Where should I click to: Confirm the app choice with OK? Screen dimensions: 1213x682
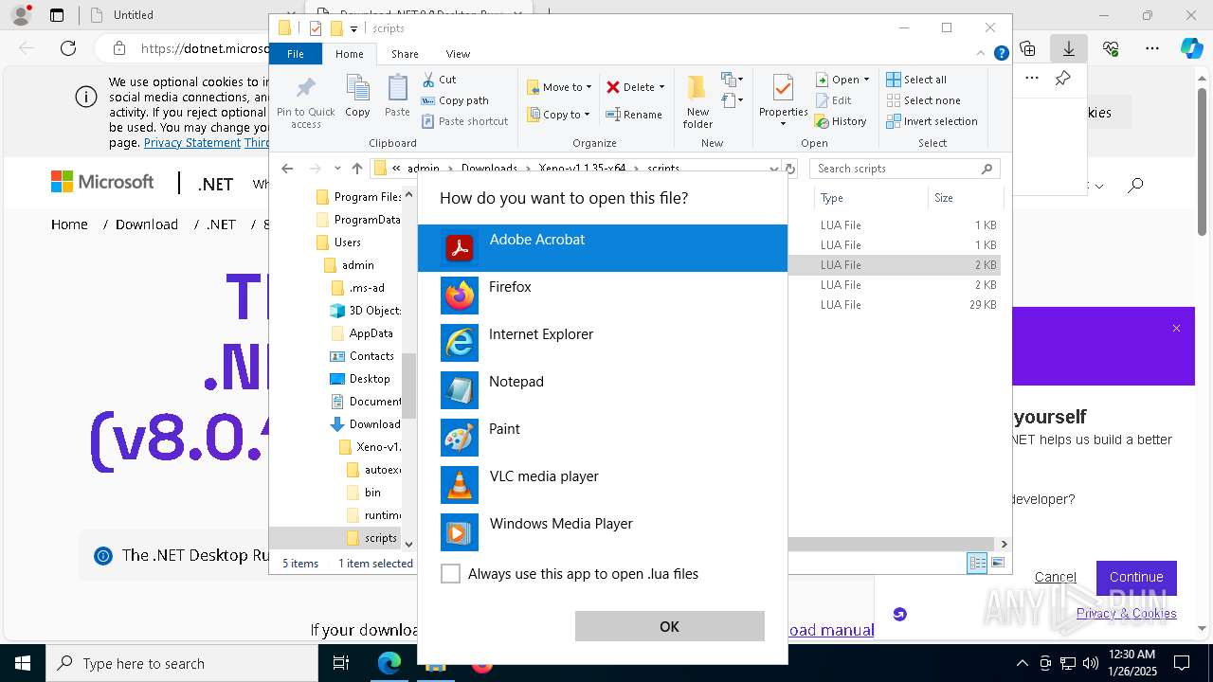click(x=669, y=626)
